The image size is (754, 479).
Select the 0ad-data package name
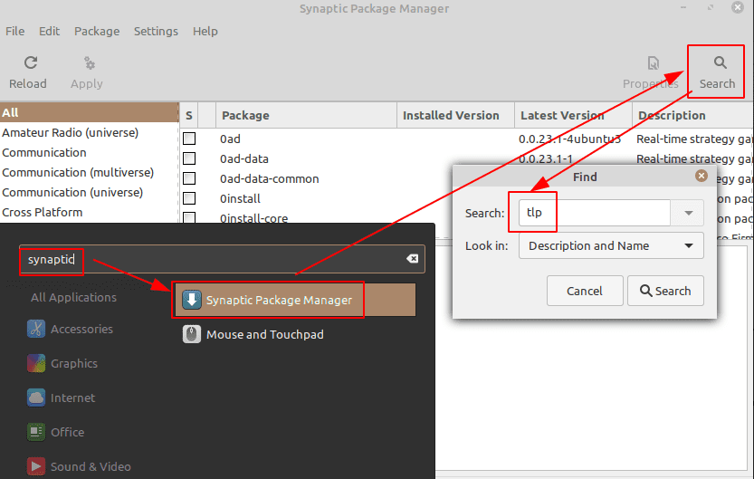click(x=244, y=158)
